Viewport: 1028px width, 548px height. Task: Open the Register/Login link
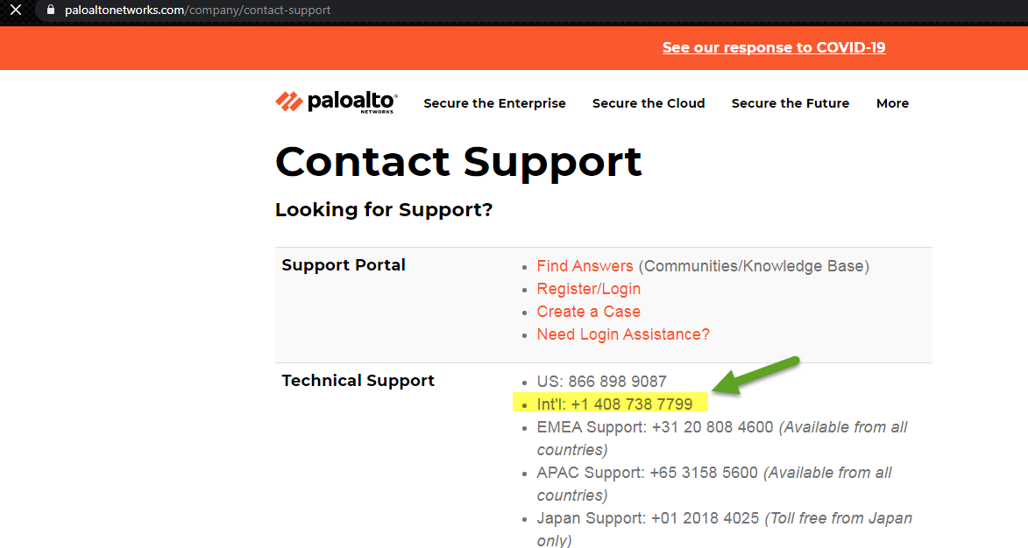pyautogui.click(x=589, y=289)
